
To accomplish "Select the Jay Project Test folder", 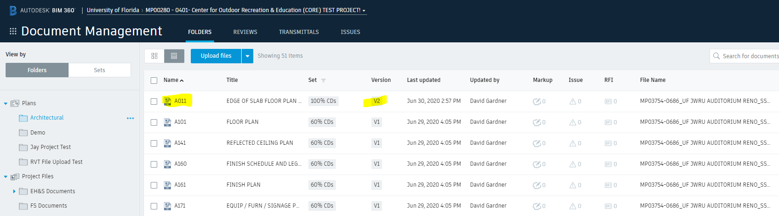I will point(50,147).
